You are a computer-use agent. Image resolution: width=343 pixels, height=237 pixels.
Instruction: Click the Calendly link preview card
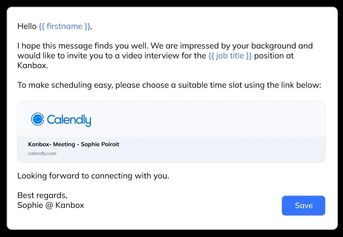click(171, 132)
